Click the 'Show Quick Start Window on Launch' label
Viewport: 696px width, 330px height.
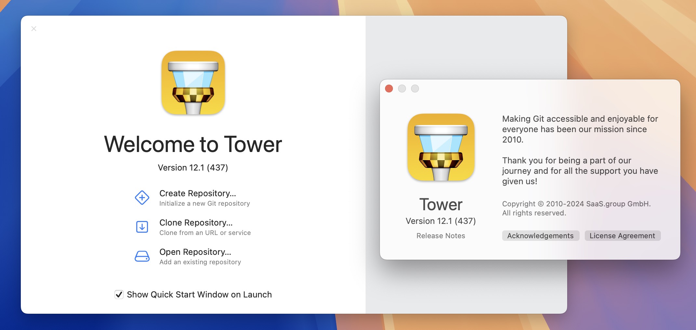point(199,295)
